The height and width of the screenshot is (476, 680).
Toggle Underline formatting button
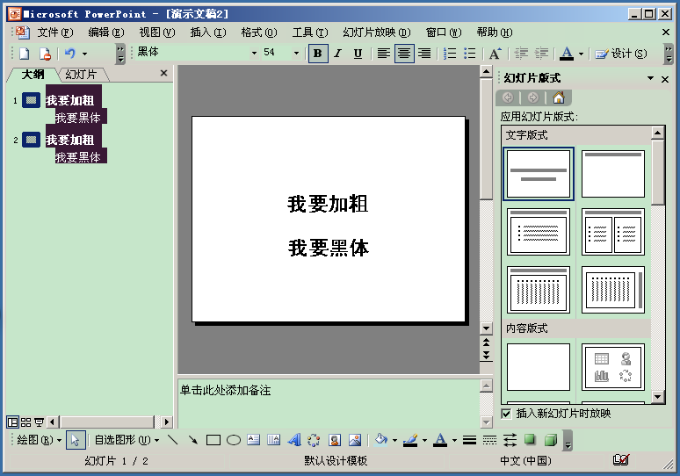point(358,54)
